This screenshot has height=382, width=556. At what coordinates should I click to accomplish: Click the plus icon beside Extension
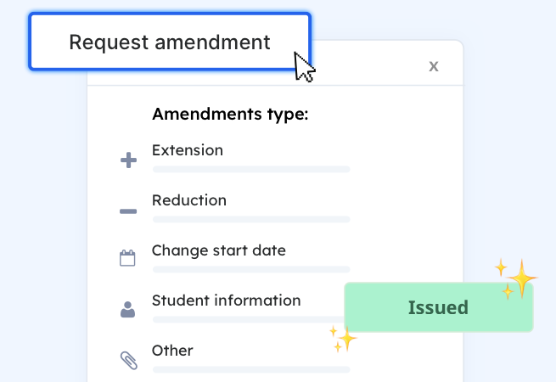[128, 160]
